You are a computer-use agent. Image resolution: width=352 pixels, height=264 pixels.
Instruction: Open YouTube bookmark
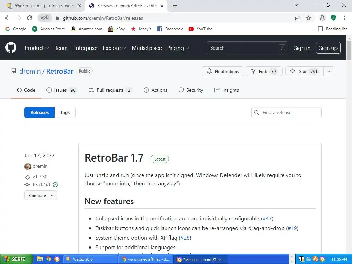tap(200, 29)
